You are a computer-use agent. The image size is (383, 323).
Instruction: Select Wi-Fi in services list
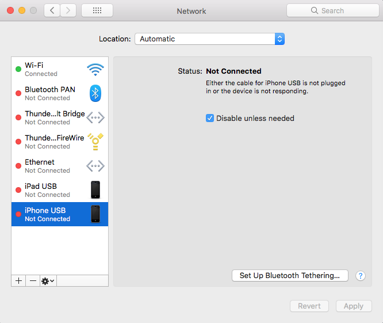pyautogui.click(x=60, y=70)
